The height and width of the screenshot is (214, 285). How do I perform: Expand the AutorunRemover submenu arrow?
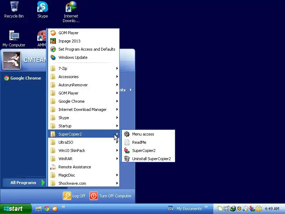tap(117, 85)
